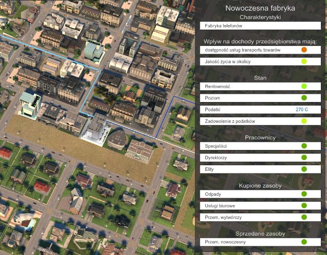Click the Usługi biurowe status dot

pos(304,206)
